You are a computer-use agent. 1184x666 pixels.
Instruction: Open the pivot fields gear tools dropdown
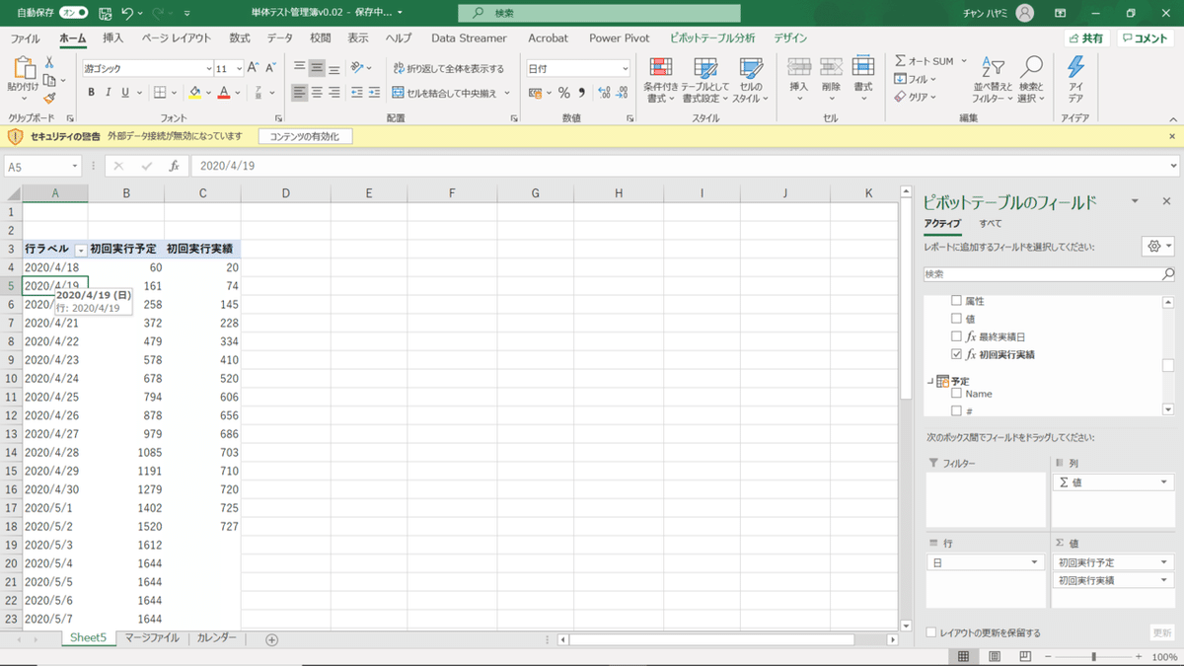1156,247
